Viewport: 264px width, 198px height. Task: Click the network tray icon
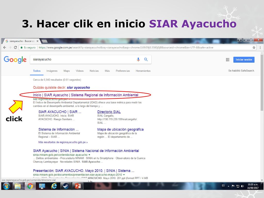coord(238,186)
